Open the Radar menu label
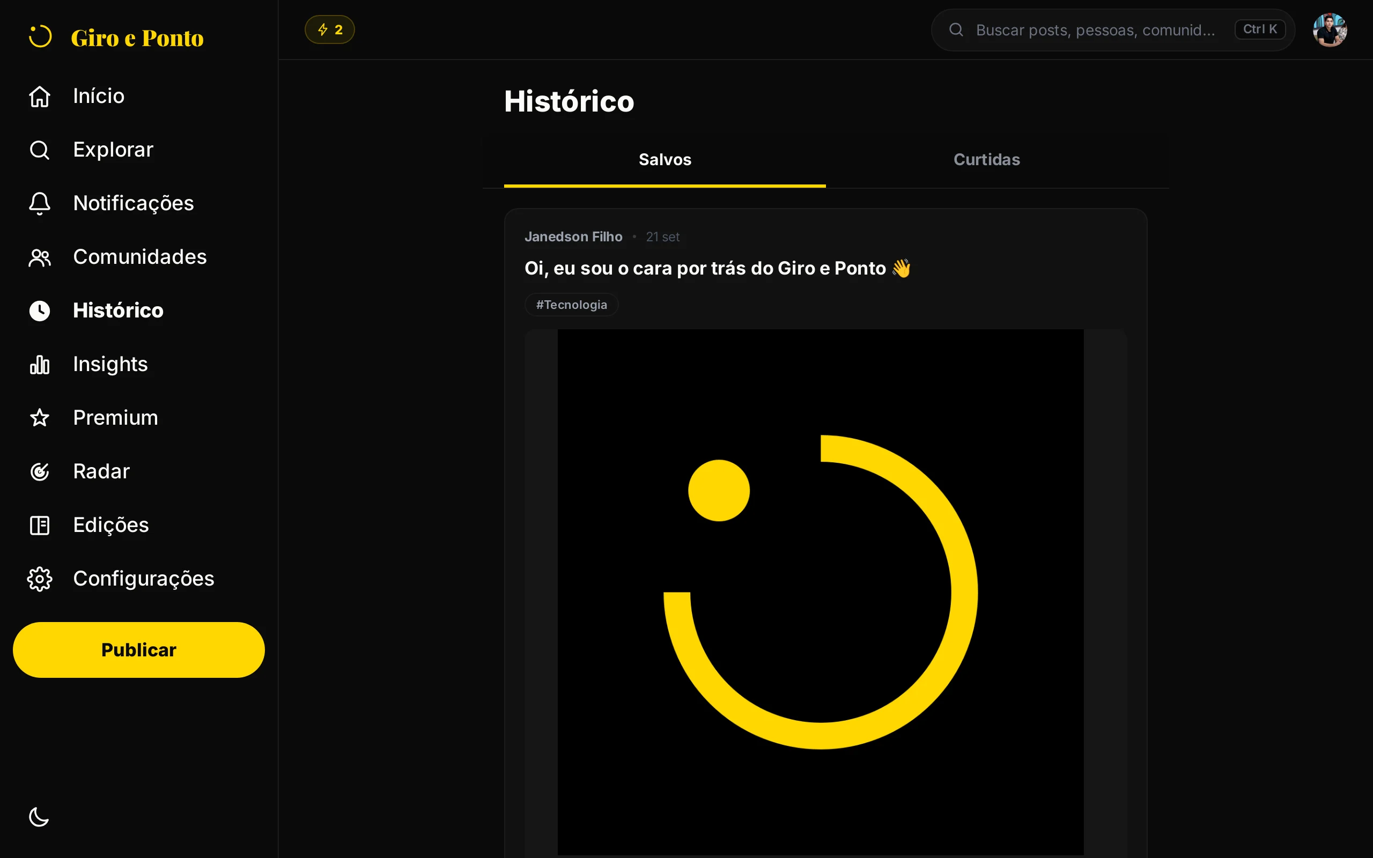Screen dimensions: 1373x858 (x=101, y=471)
